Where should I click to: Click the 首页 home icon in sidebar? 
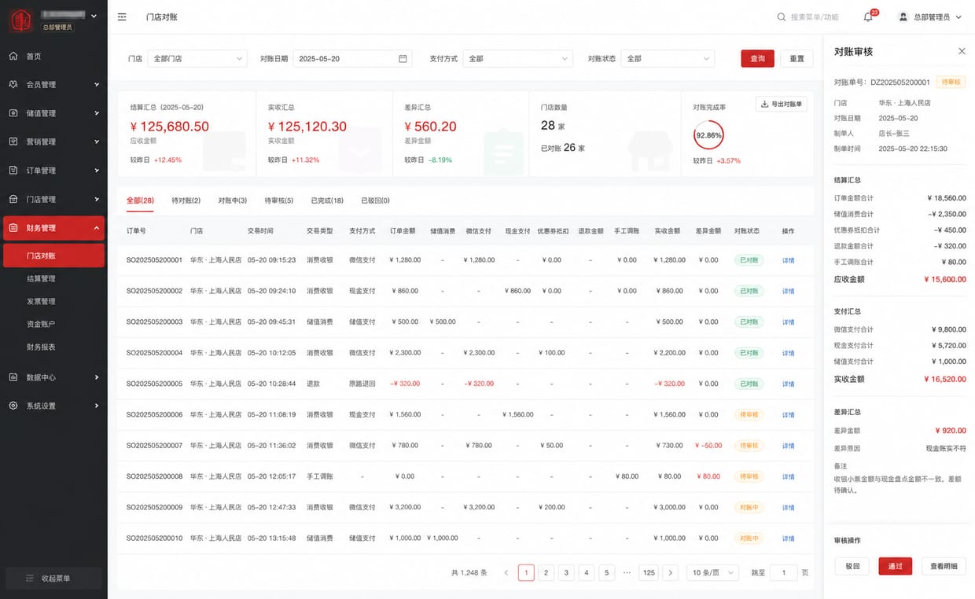tap(13, 57)
